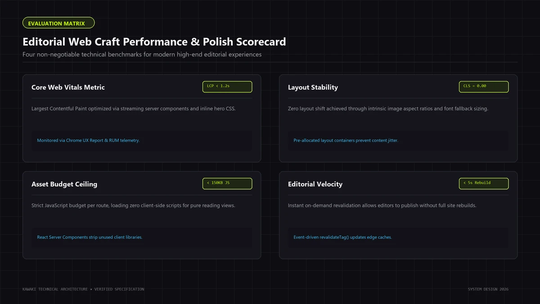Viewport: 540px width, 304px height.
Task: Click the 'Asset Budget Ceiling' card heading
Action: 64,184
